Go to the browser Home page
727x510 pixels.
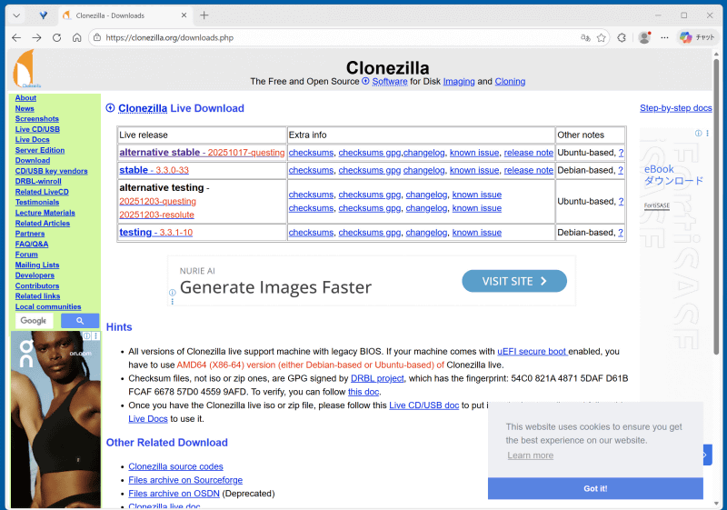77,37
